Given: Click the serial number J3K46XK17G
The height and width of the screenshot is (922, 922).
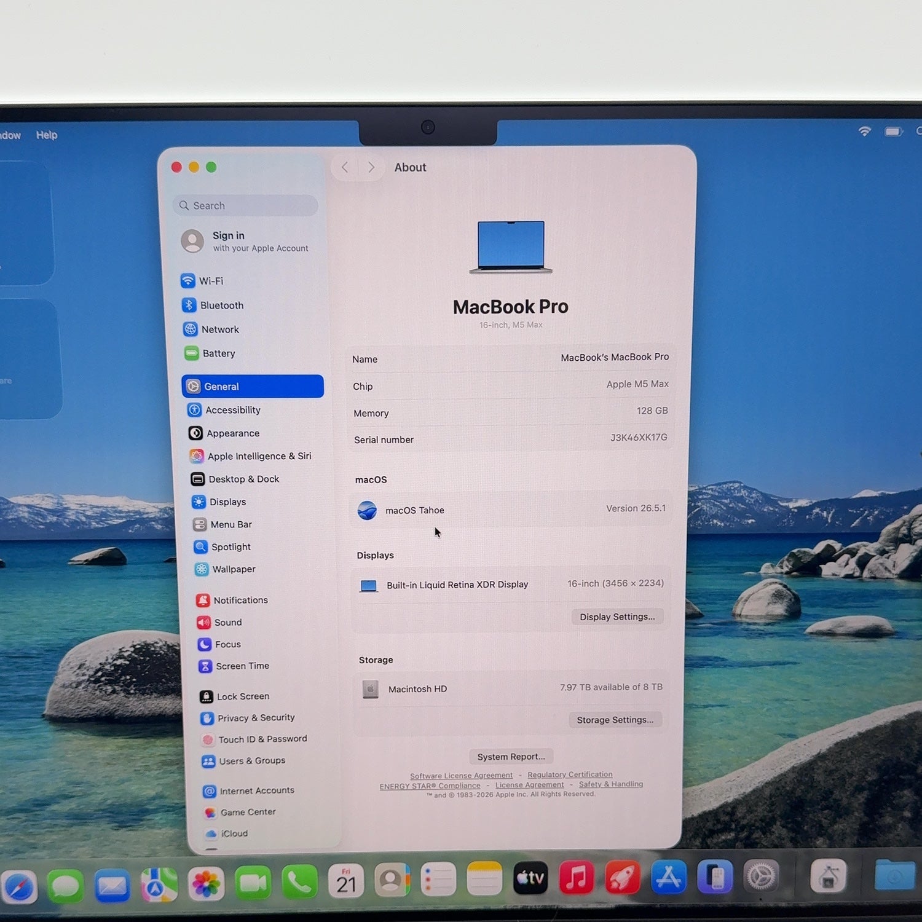Looking at the screenshot, I should [x=639, y=437].
